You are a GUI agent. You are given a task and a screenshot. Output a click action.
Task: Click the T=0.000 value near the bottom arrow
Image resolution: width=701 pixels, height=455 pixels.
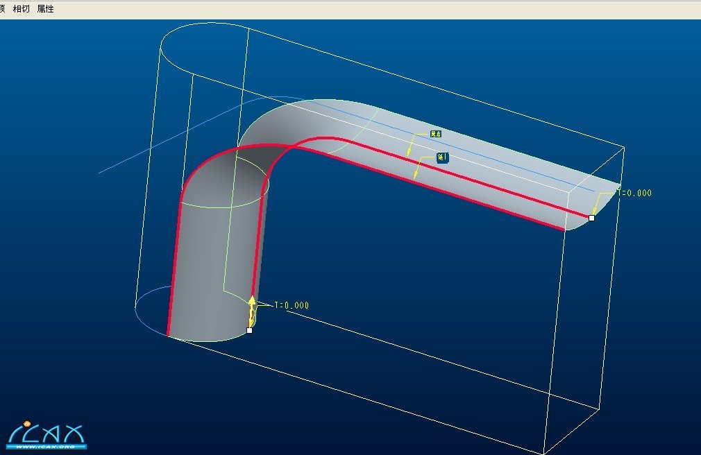(x=292, y=304)
